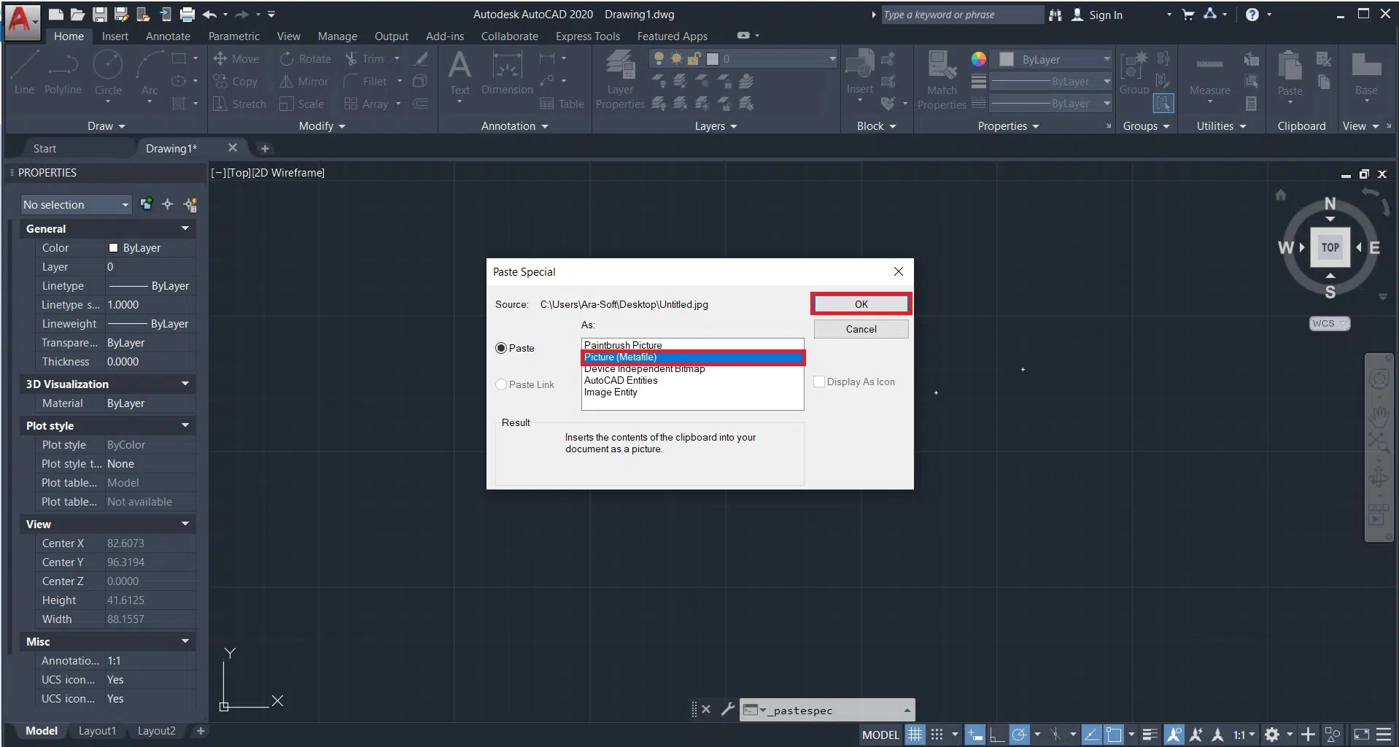
Task: Enable the Display As Icon checkbox
Action: click(819, 382)
